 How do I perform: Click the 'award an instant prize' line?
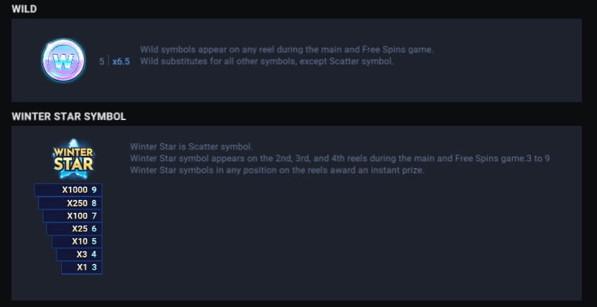(277, 170)
